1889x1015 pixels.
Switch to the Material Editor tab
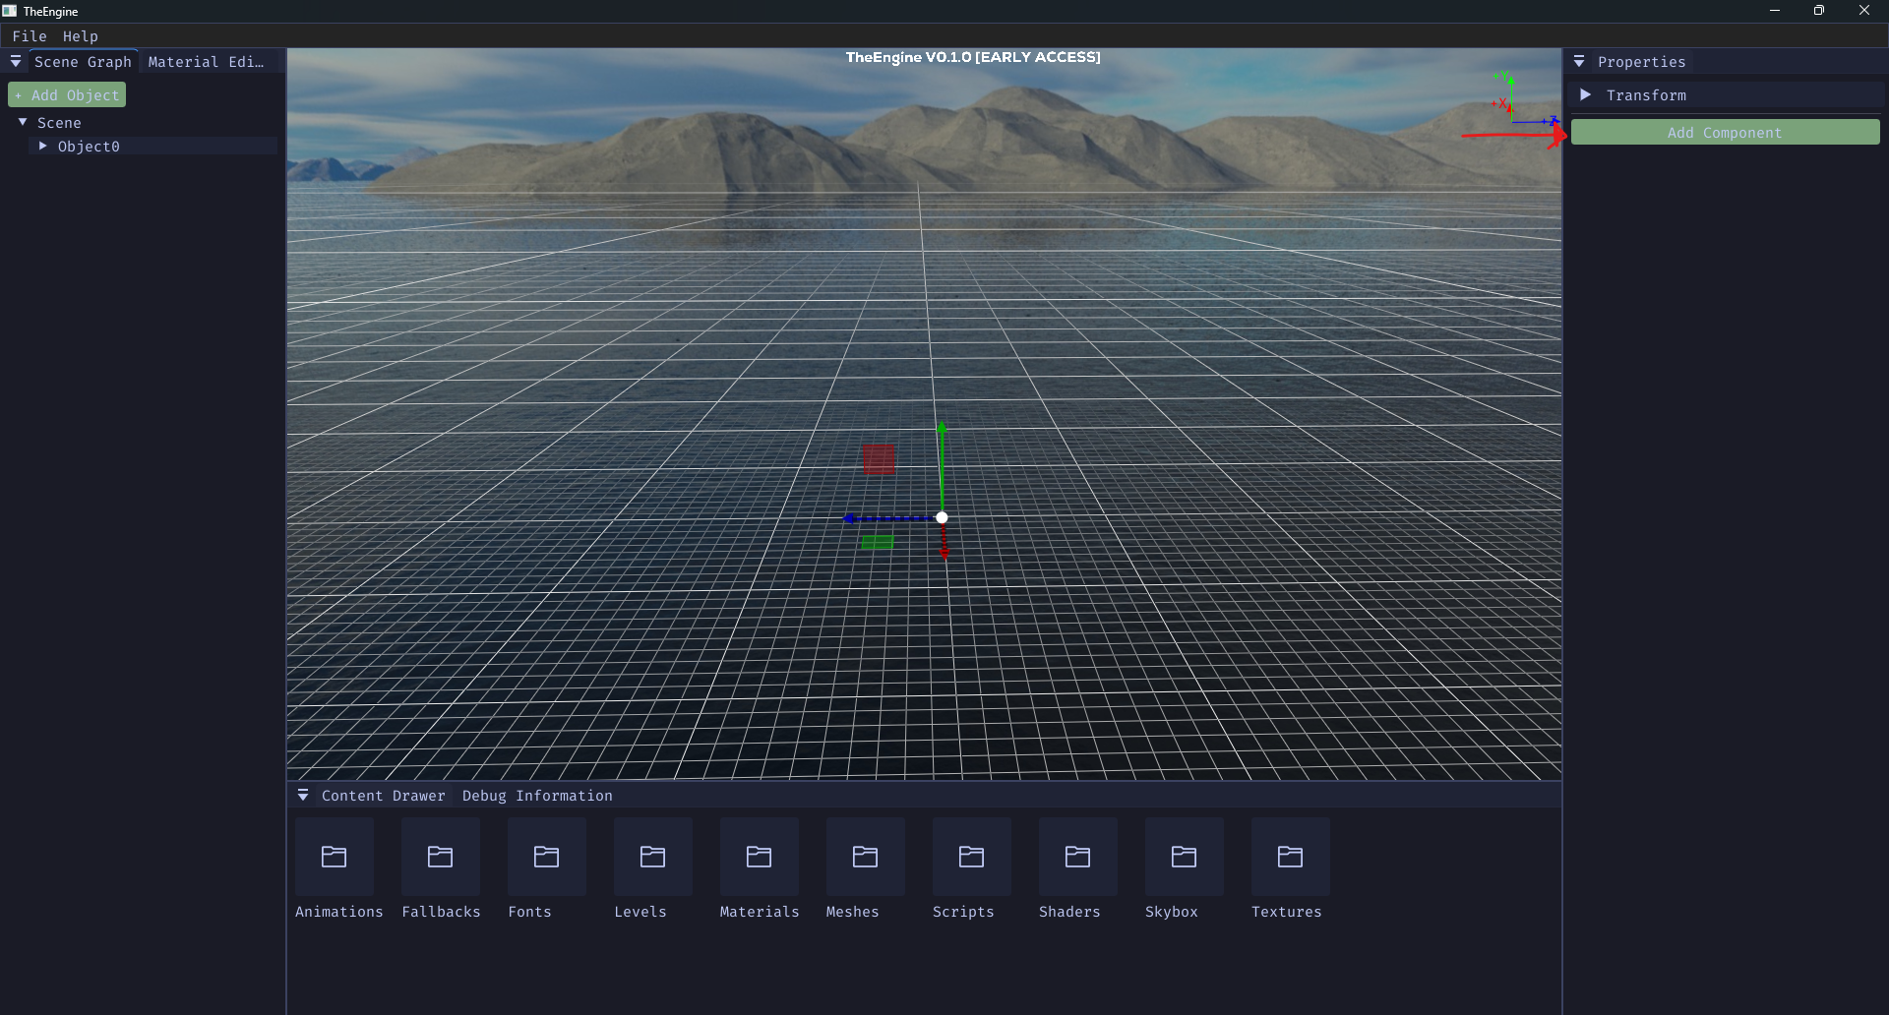207,61
